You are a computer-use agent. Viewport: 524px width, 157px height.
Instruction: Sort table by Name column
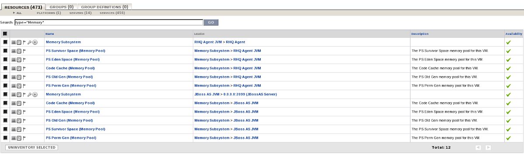pos(50,33)
